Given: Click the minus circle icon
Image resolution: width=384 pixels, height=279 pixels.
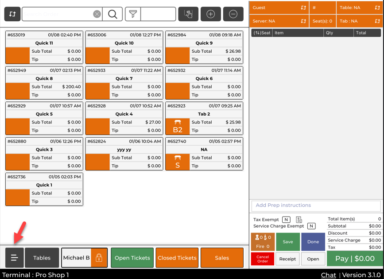Looking at the screenshot, I should click(x=233, y=14).
